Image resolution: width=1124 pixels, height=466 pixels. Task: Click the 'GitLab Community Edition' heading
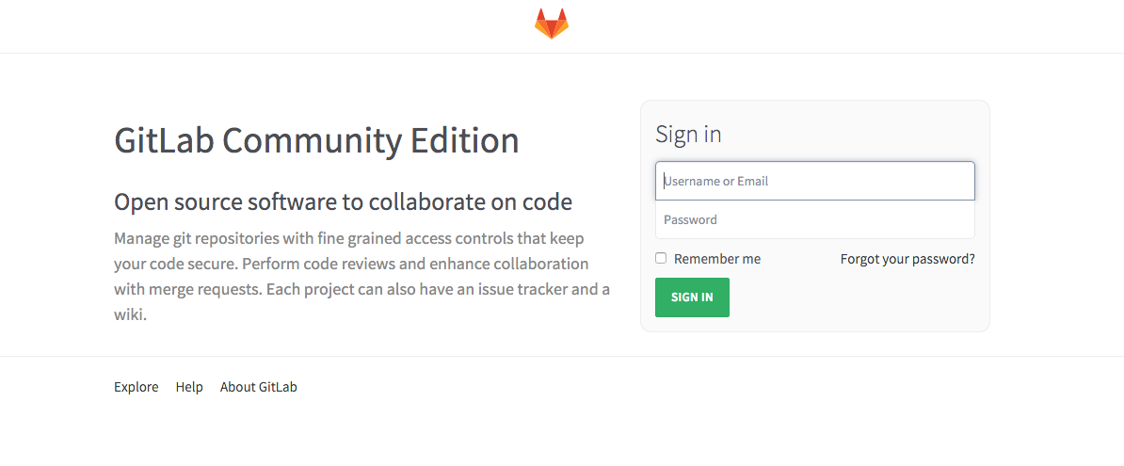317,140
